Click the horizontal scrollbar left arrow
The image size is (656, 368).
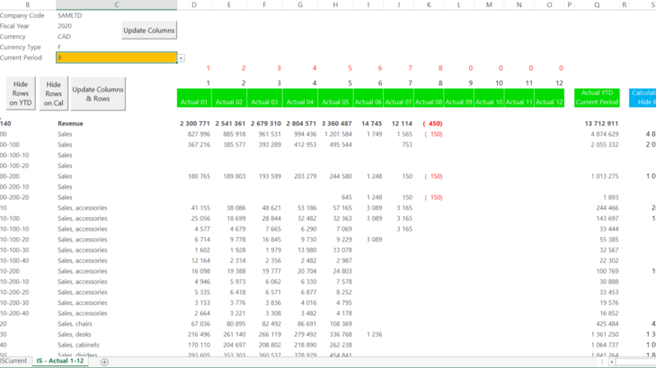pos(612,362)
